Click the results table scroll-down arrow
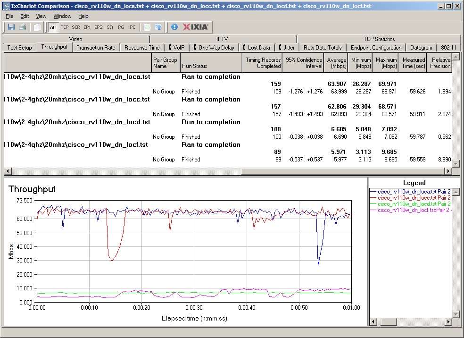 pyautogui.click(x=456, y=164)
